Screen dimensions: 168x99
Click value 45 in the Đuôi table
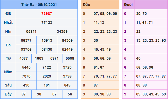click(x=138, y=58)
